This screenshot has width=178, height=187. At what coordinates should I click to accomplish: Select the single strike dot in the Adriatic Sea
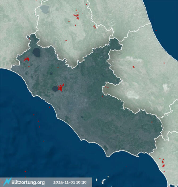[156, 31]
